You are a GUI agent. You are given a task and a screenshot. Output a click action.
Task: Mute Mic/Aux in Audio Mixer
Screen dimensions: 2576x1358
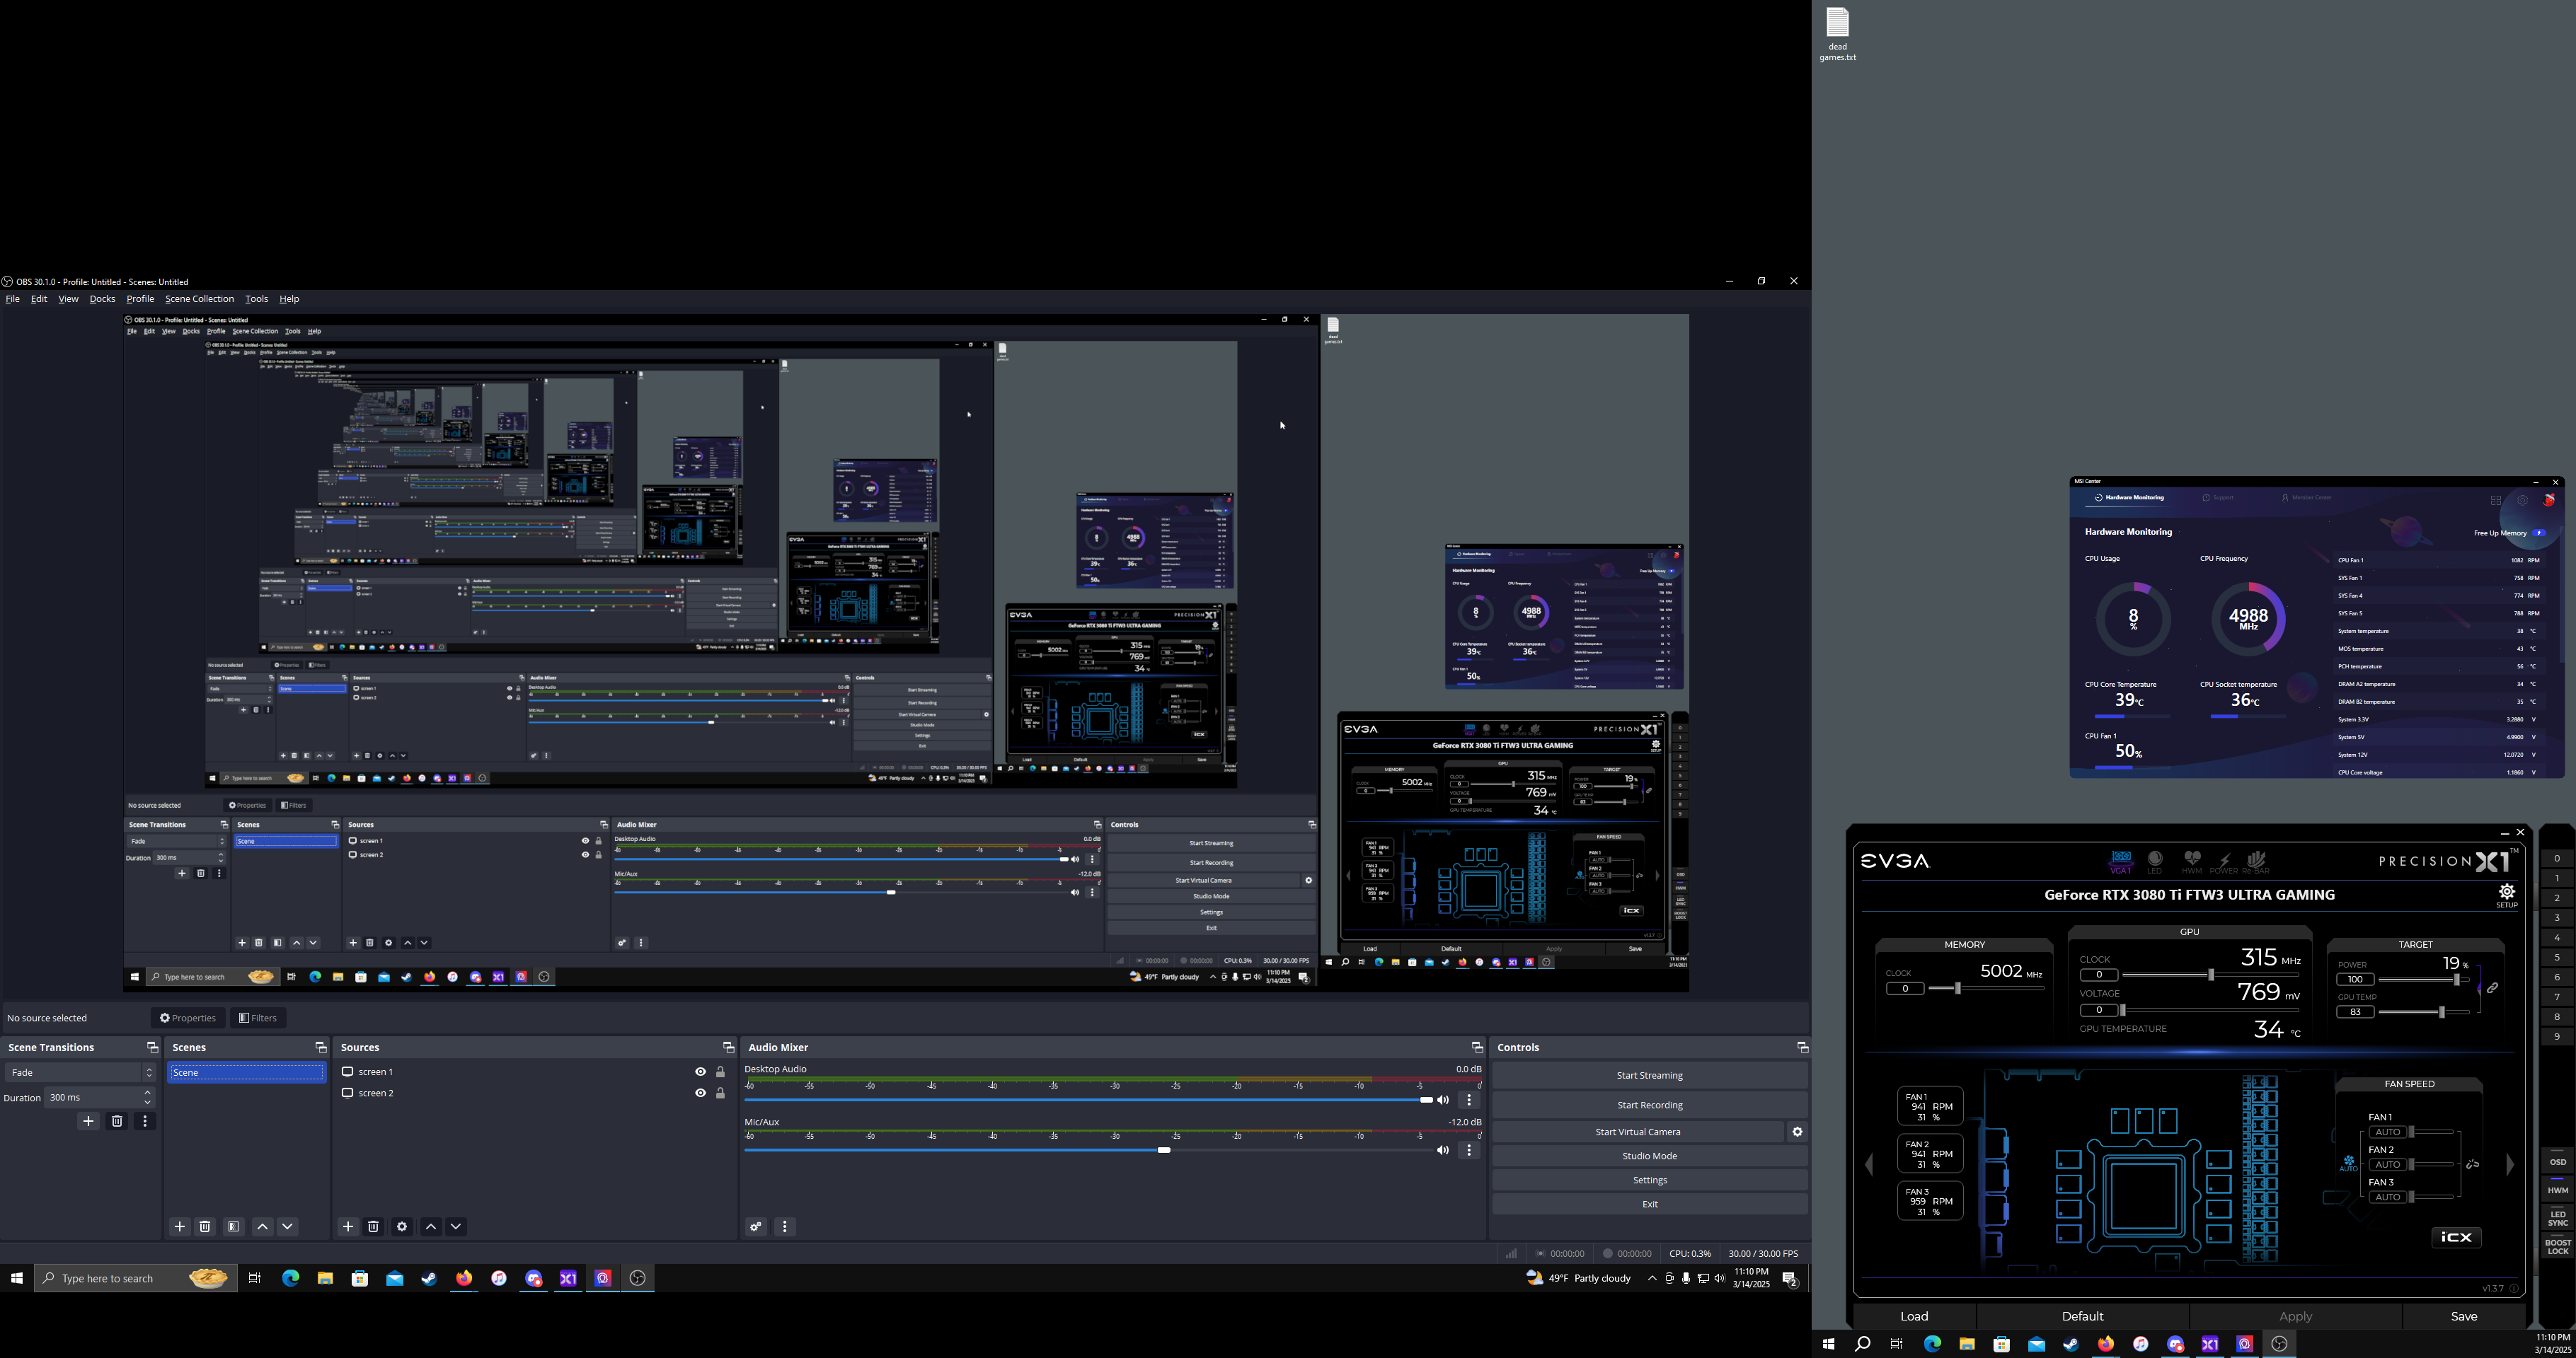pyautogui.click(x=1443, y=1150)
